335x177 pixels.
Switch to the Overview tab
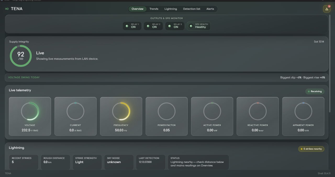click(137, 9)
